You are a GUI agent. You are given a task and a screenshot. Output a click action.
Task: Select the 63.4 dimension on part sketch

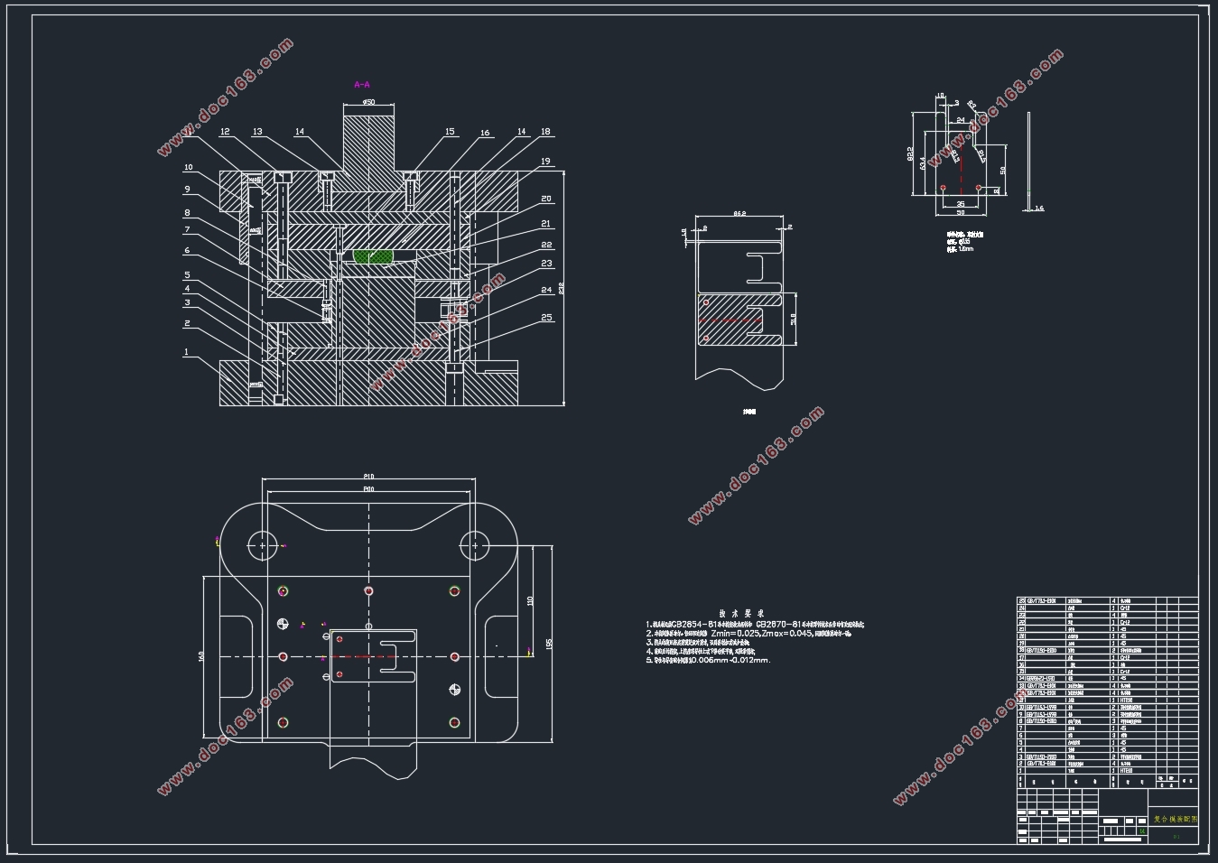[923, 163]
